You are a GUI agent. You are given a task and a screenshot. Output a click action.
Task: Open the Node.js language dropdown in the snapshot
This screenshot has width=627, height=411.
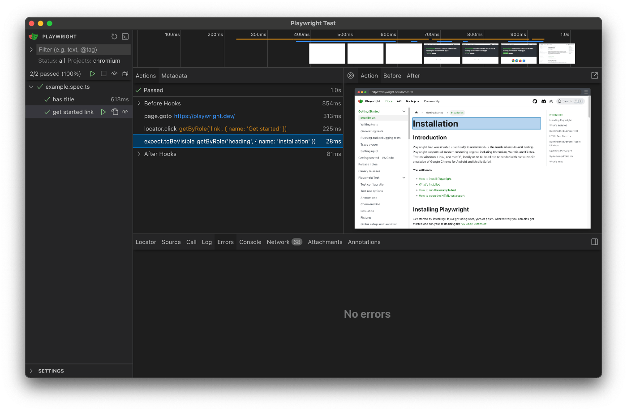412,101
